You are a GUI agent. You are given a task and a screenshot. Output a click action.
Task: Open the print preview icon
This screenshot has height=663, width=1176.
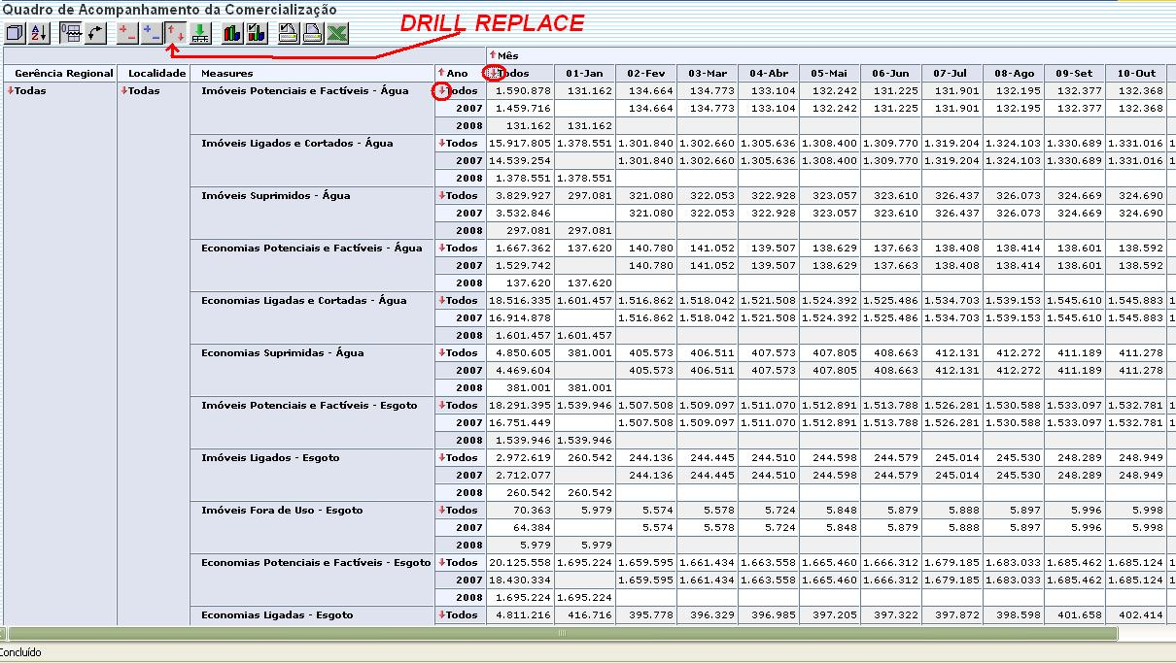tap(287, 33)
